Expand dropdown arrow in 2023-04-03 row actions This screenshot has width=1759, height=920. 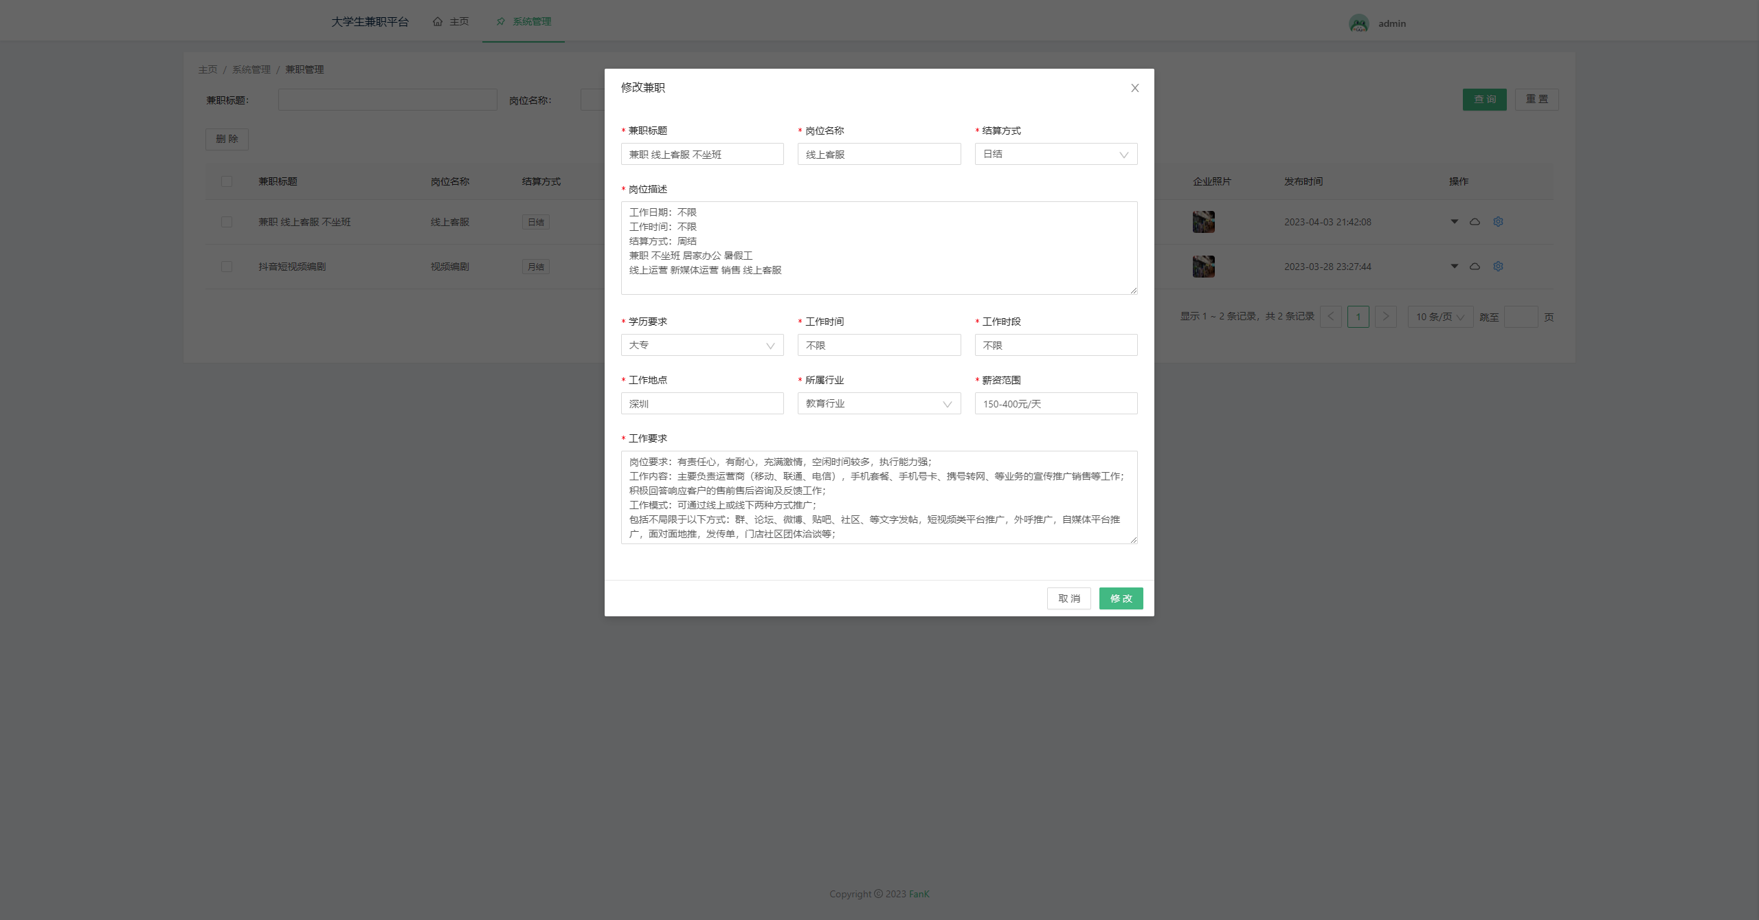pos(1454,221)
